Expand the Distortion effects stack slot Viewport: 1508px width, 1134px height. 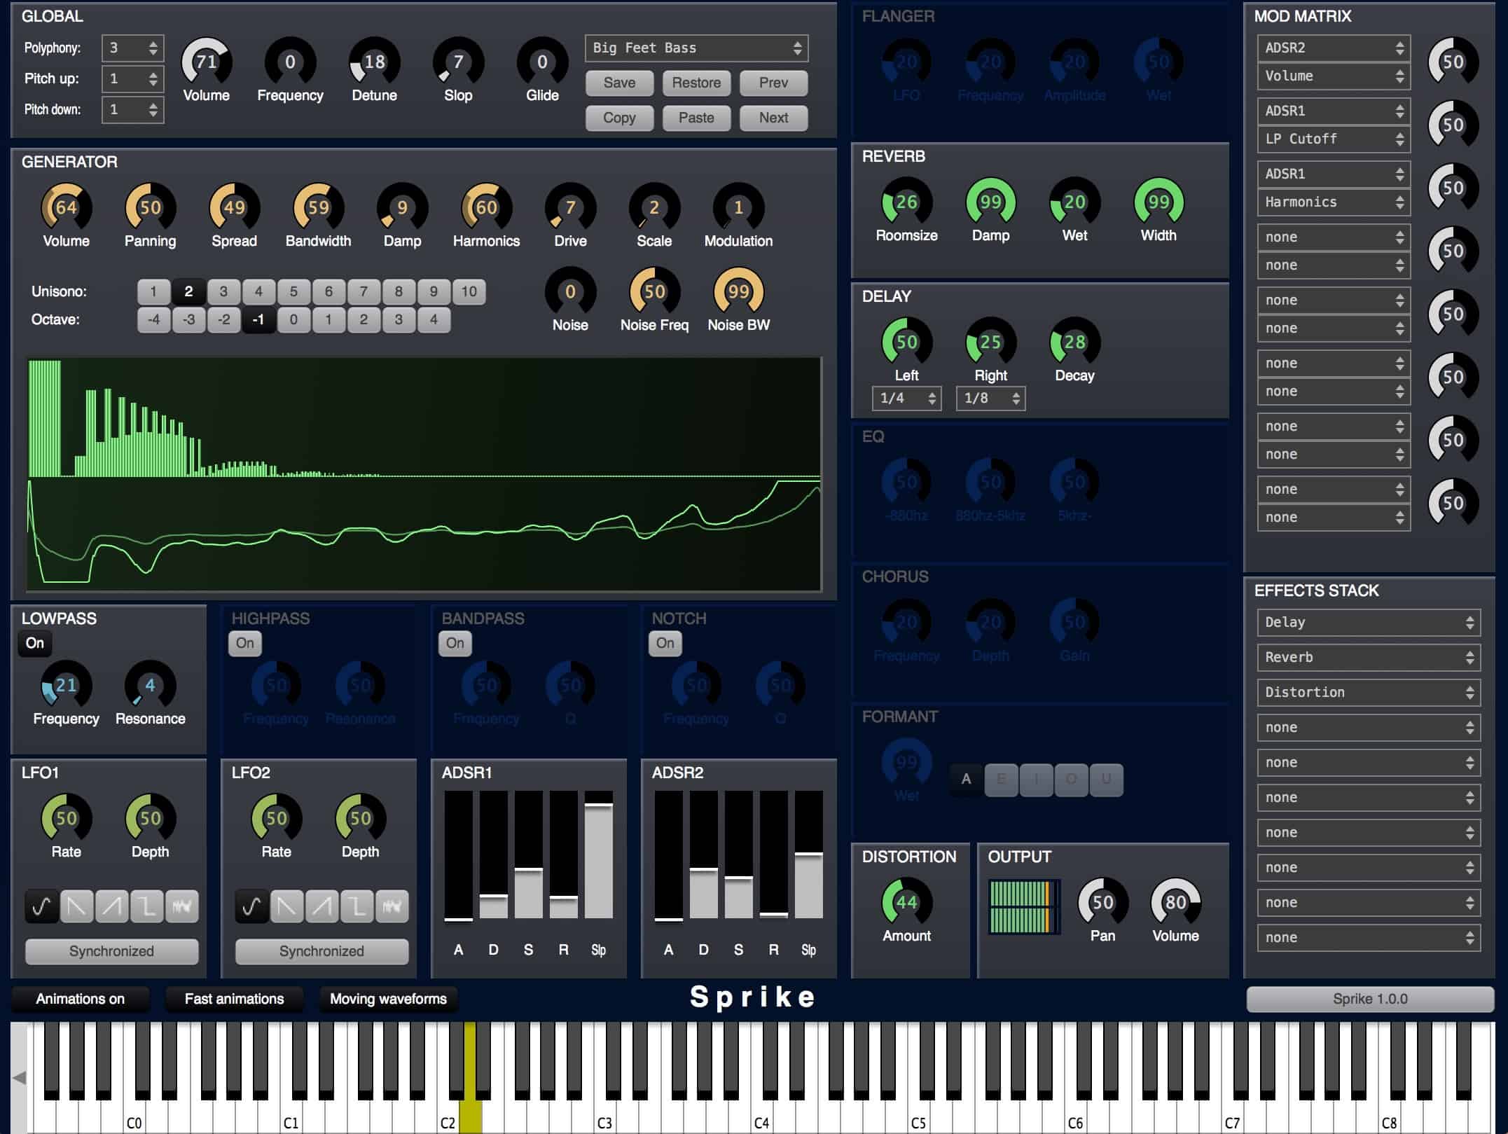coord(1368,693)
